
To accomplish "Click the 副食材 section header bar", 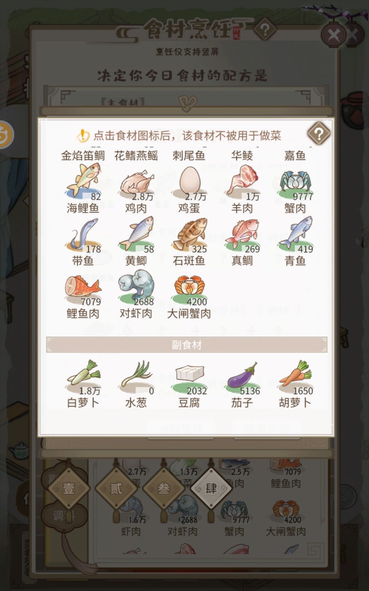I will (187, 345).
